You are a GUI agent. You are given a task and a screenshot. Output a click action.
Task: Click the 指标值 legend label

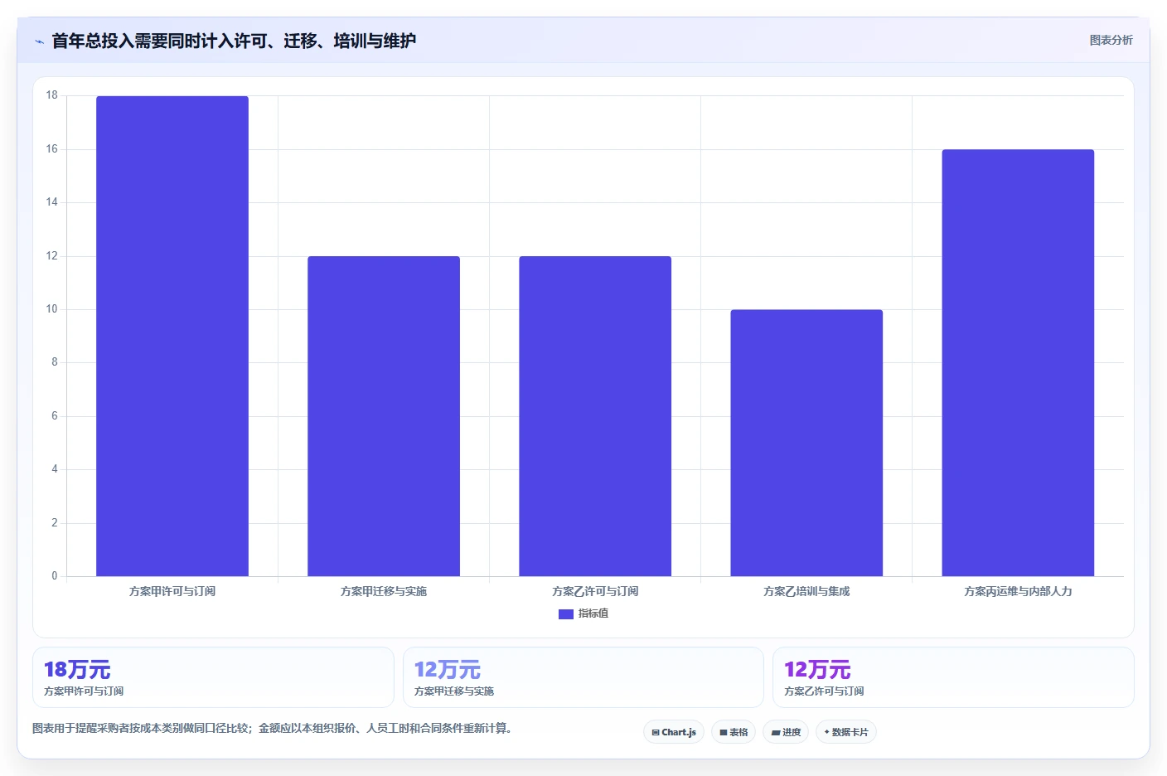click(x=593, y=614)
